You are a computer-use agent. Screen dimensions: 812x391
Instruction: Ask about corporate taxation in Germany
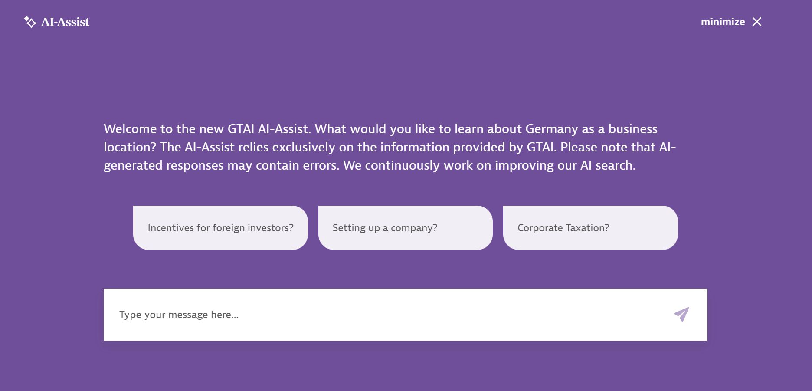pos(590,228)
